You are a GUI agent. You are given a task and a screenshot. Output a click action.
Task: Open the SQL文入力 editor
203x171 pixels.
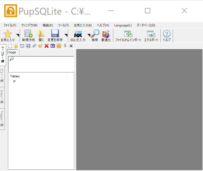[x=78, y=36]
